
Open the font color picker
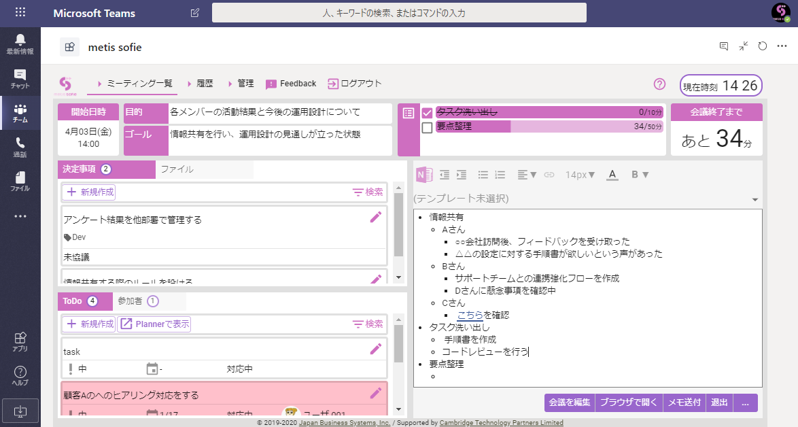(612, 175)
